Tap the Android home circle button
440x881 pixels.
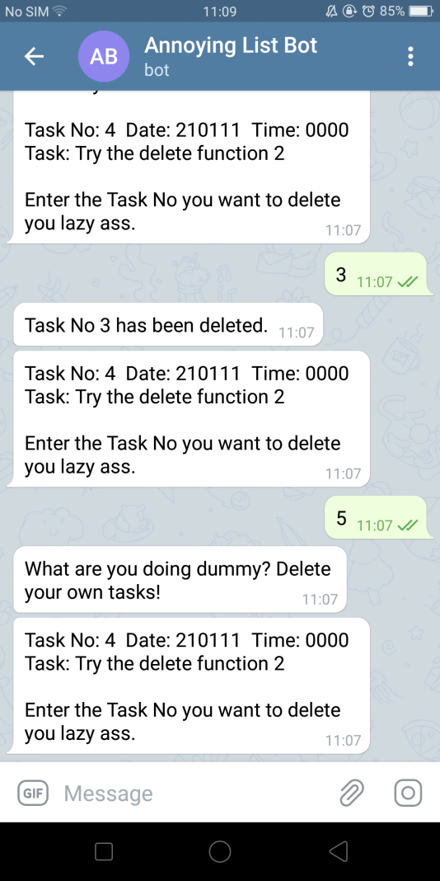pos(220,851)
